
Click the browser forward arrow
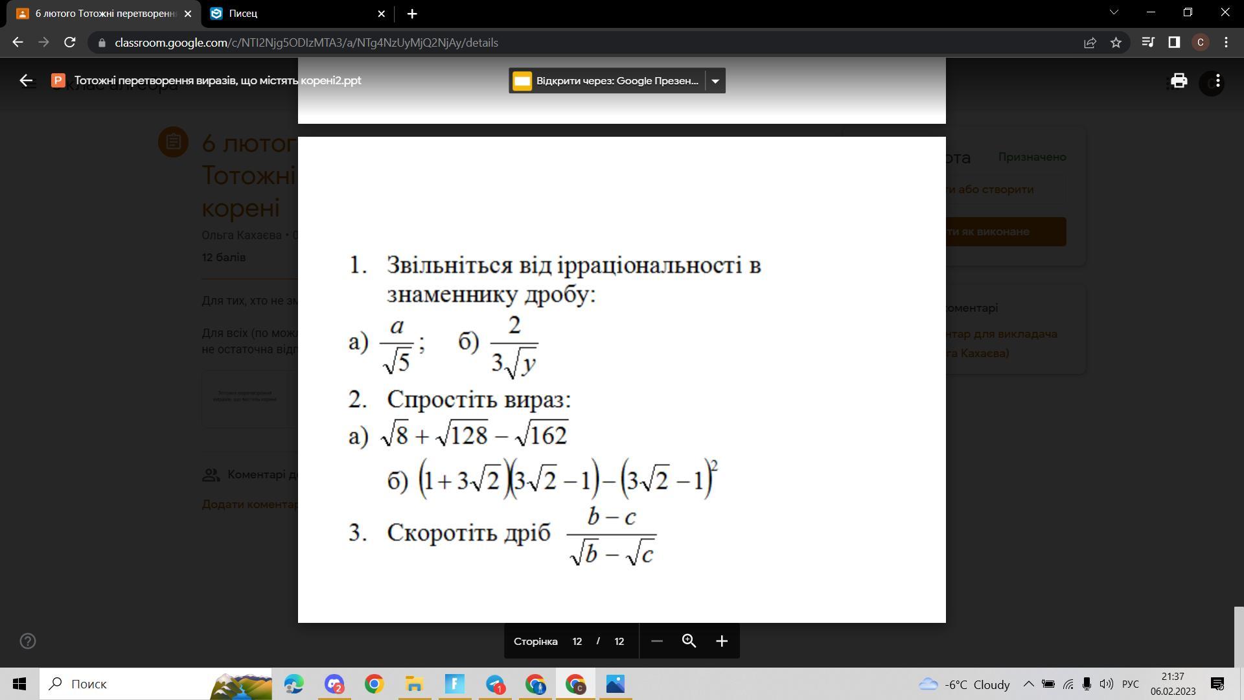tap(43, 42)
